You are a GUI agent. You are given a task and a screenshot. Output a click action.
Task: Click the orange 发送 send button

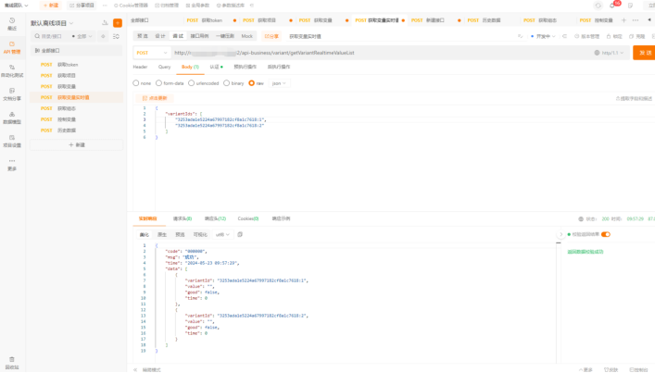click(x=644, y=53)
